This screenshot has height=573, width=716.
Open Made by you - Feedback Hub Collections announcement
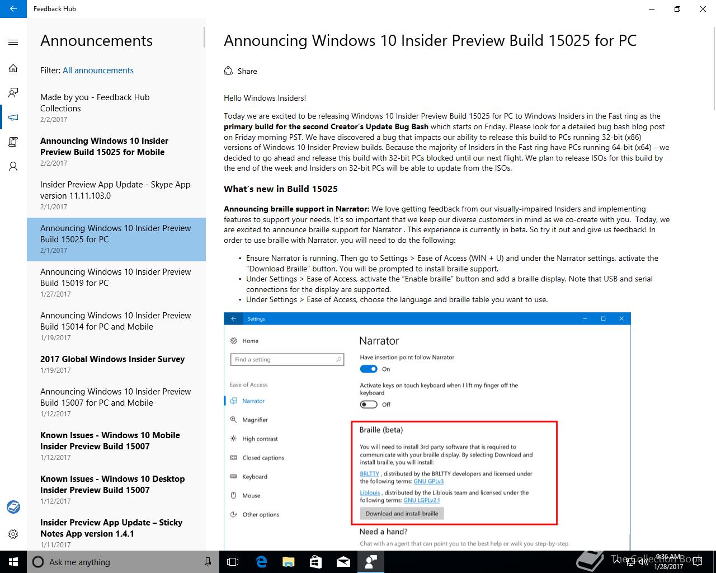[x=116, y=108]
